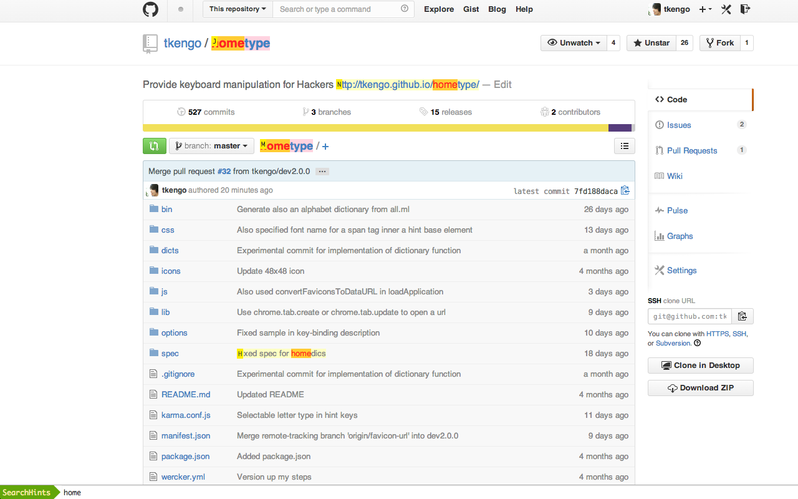Click the notifications dot indicator
798x499 pixels.
pos(181,9)
